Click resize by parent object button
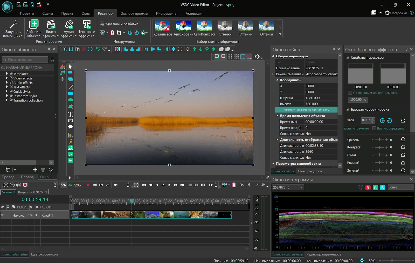 [x=306, y=110]
